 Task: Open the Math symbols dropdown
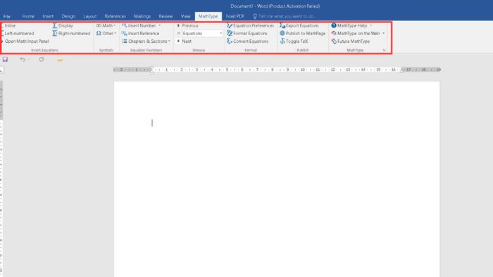point(106,25)
